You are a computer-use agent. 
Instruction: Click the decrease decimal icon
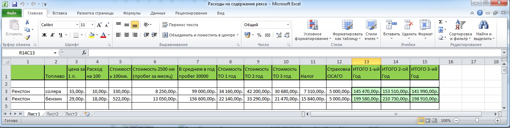pyautogui.click(x=287, y=35)
